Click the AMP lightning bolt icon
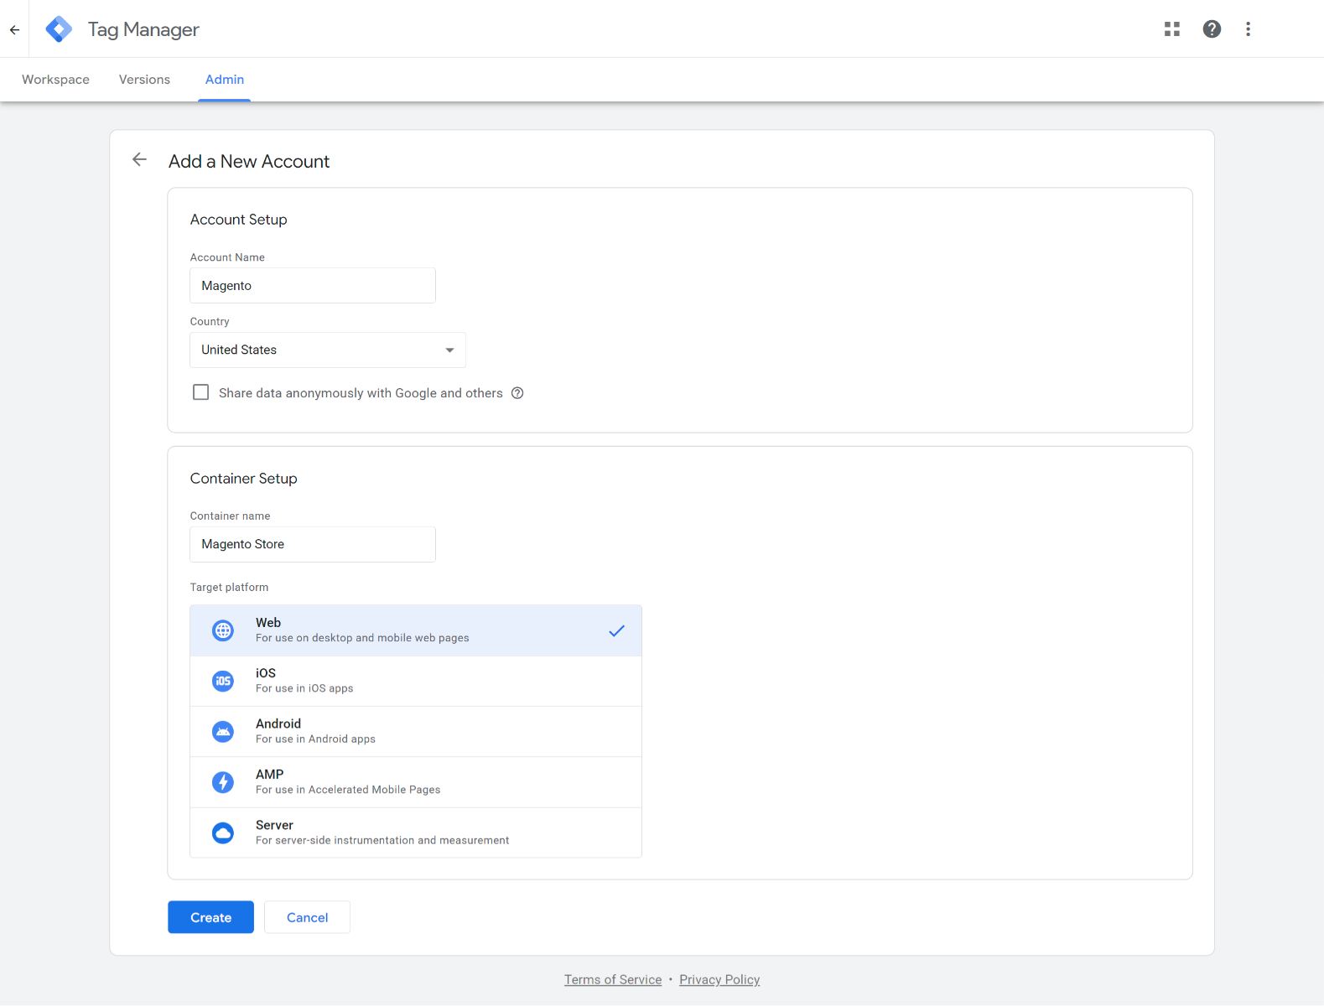The width and height of the screenshot is (1324, 1006). point(223,782)
